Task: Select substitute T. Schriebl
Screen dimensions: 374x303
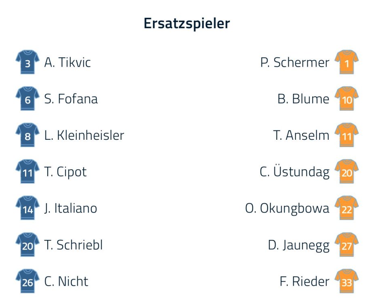Action: coord(74,245)
